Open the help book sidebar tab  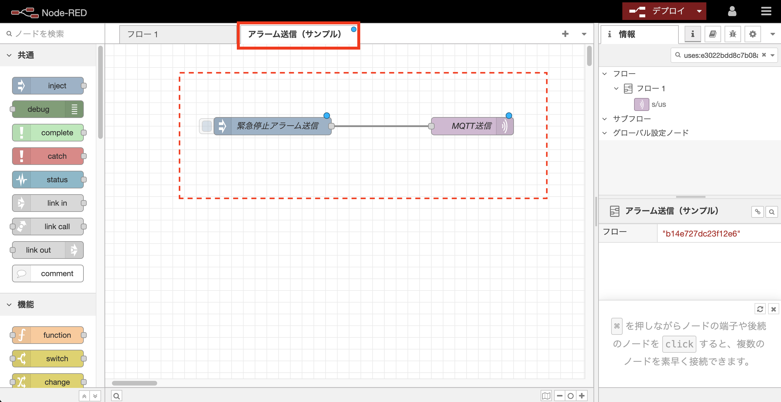pyautogui.click(x=713, y=34)
